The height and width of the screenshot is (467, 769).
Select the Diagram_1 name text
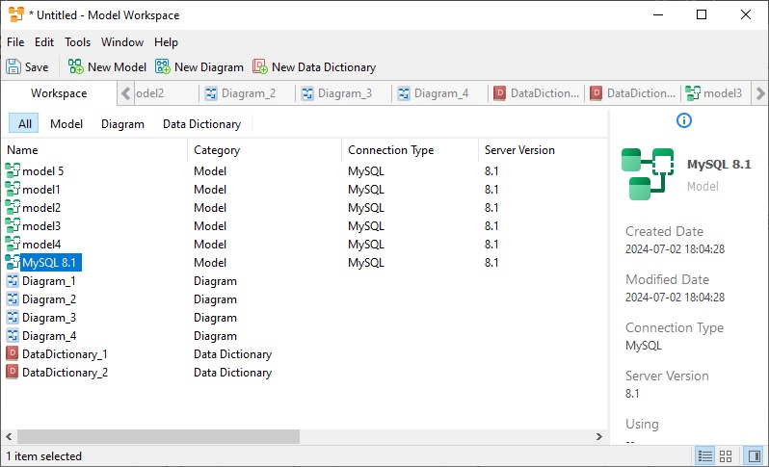click(x=48, y=281)
